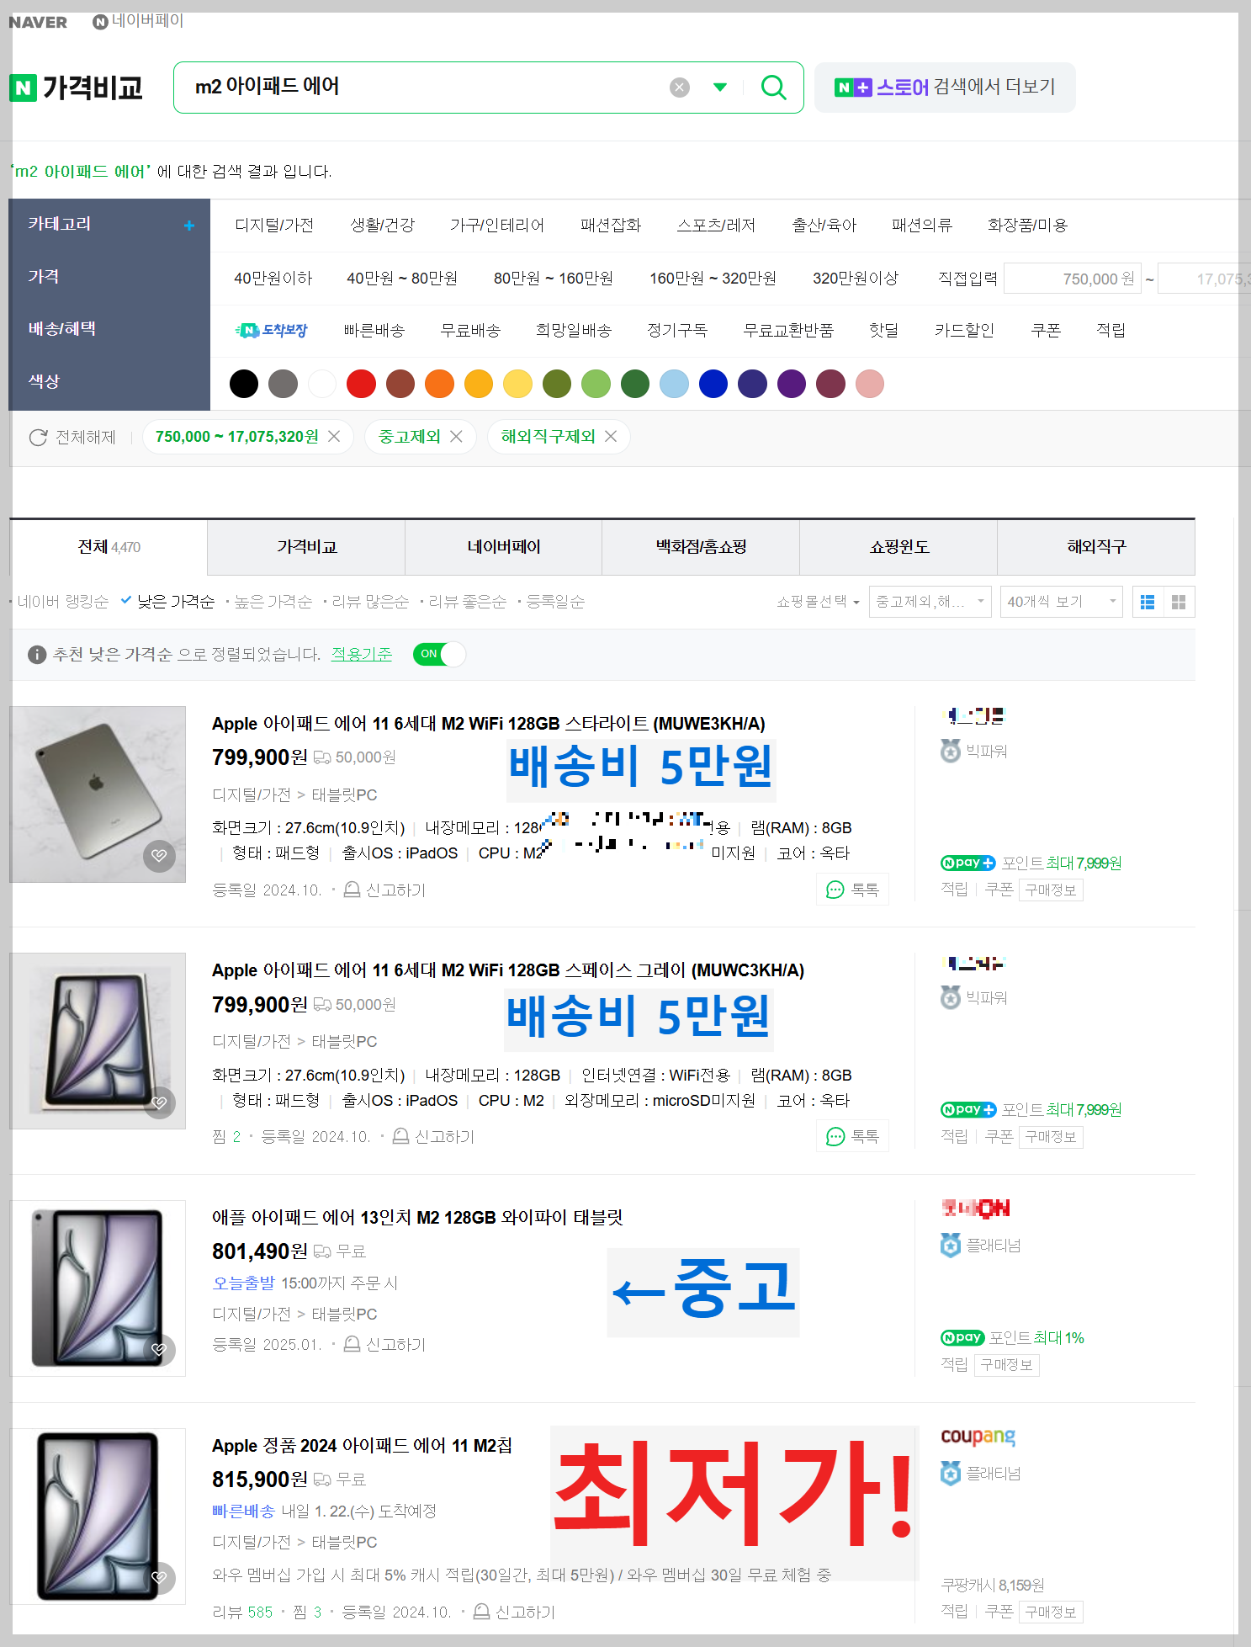Clear the search box with the X icon
Screen dimensions: 1251x1647
pos(680,88)
